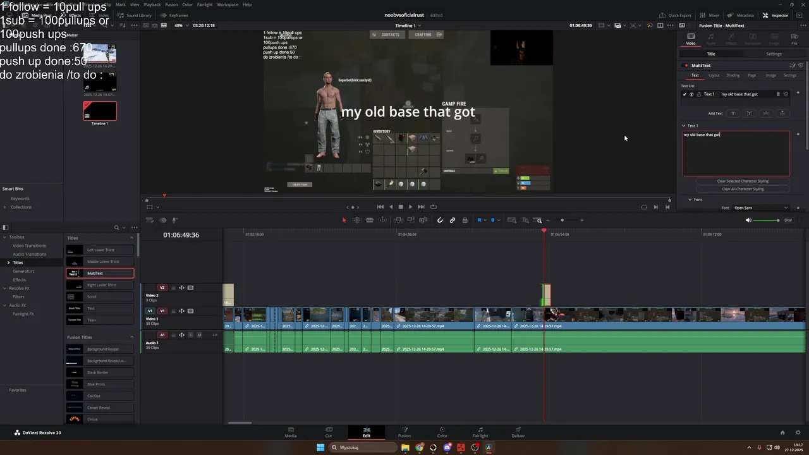Switch to the Layout tab in Inspector
The width and height of the screenshot is (809, 455).
pyautogui.click(x=714, y=75)
